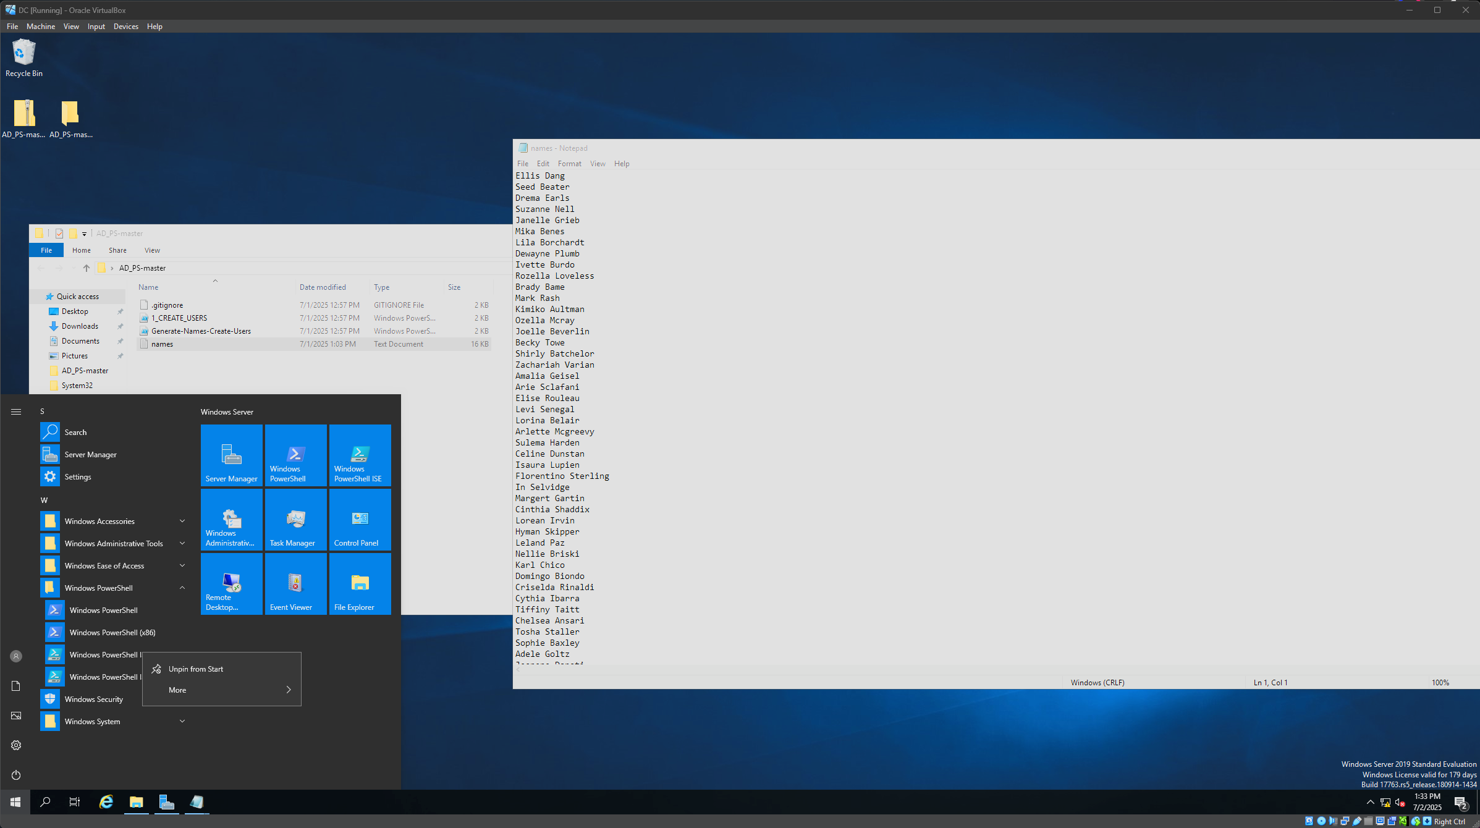The width and height of the screenshot is (1480, 828).
Task: Expand the Windows System folder
Action: [114, 721]
